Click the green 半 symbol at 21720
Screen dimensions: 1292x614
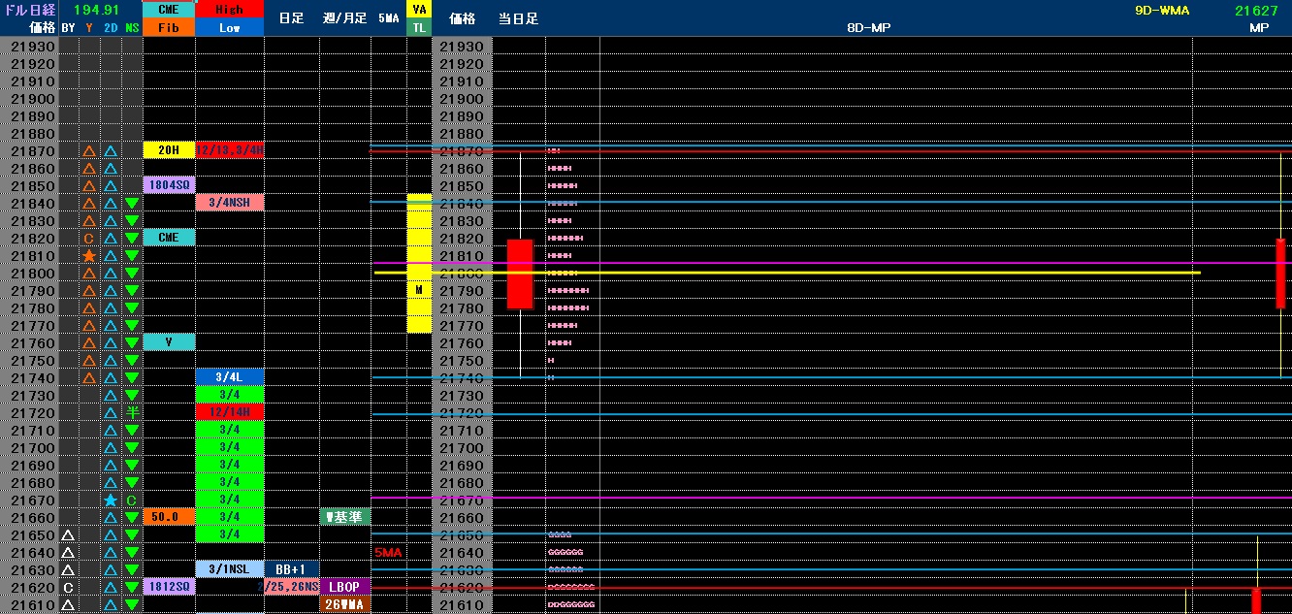point(132,413)
